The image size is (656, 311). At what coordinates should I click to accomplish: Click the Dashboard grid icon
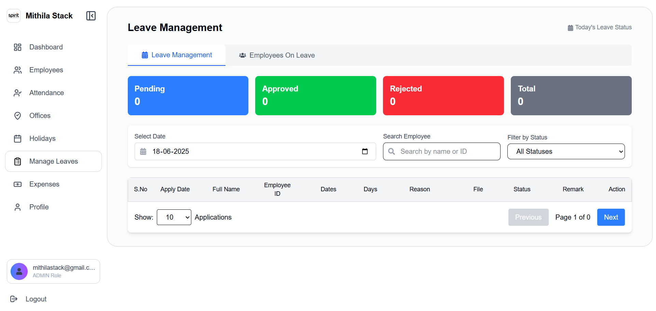click(17, 47)
